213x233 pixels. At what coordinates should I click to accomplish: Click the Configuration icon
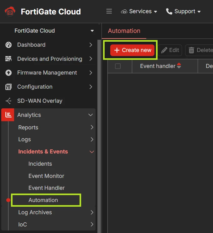click(x=8, y=87)
